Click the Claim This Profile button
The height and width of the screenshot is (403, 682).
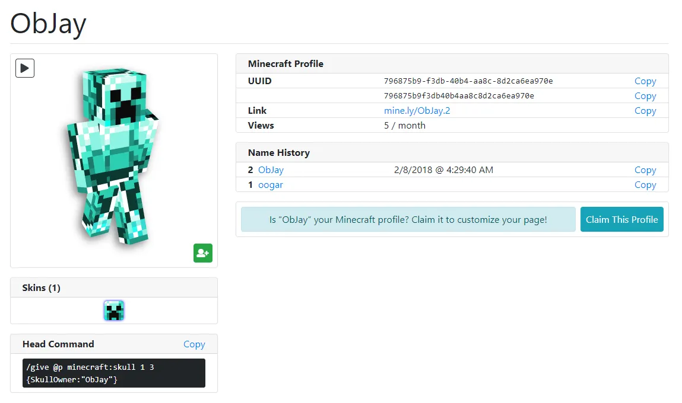point(621,219)
